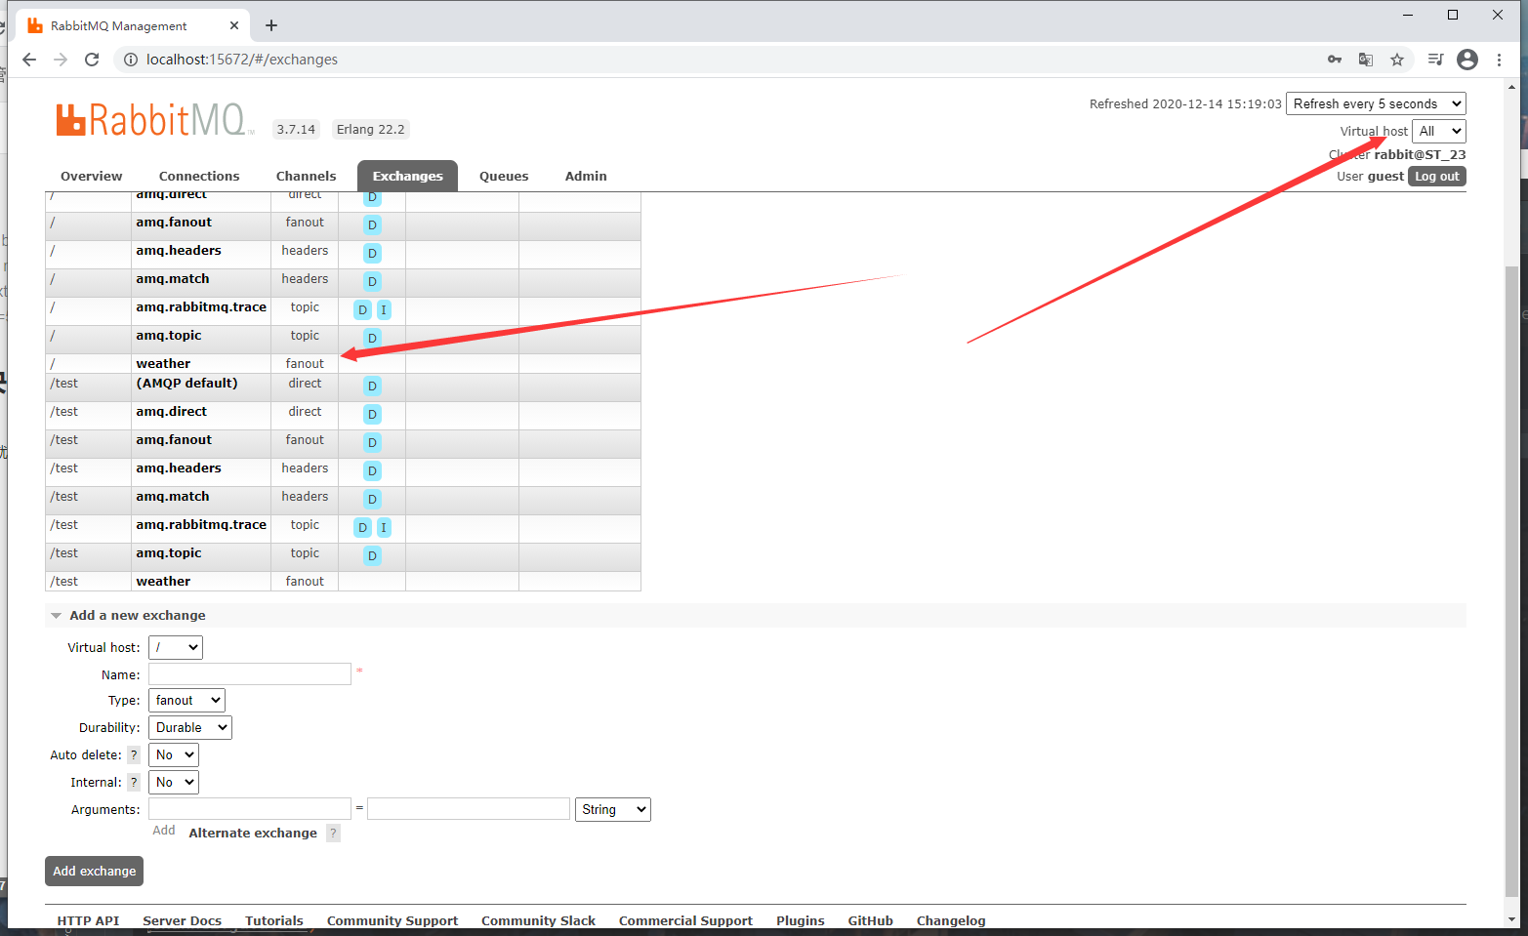
Task: Click D feature badge of /test amq.topic
Action: click(x=372, y=555)
